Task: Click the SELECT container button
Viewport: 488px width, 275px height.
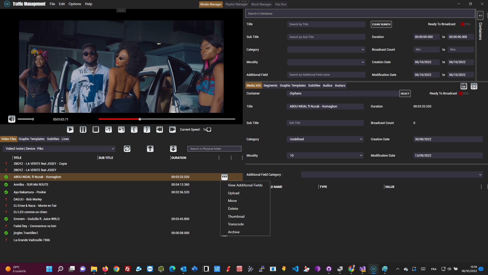Action: pos(405,93)
